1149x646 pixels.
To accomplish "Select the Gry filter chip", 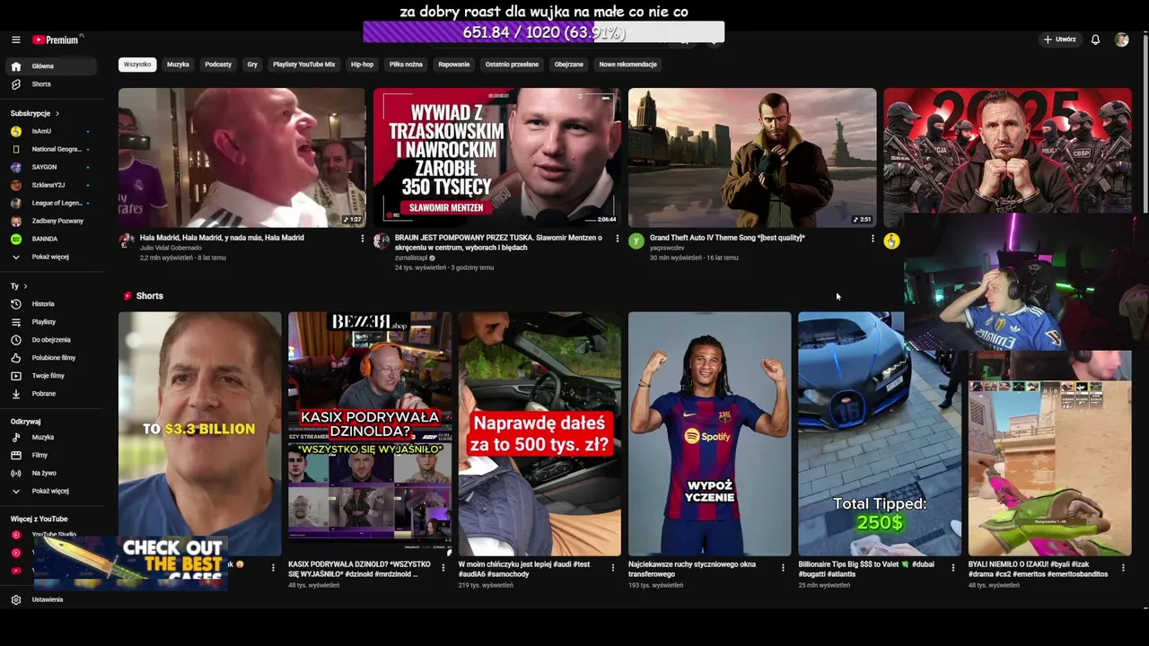I will pos(252,65).
